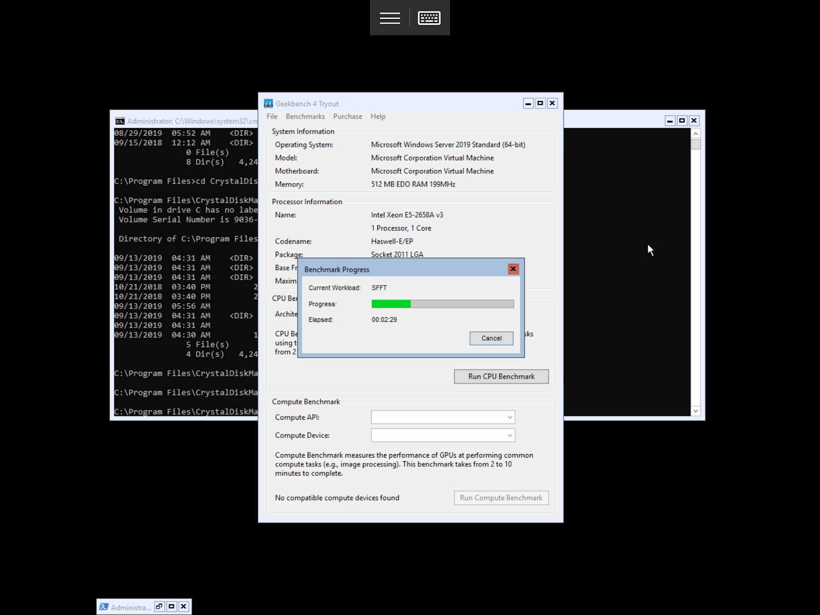The image size is (820, 615).
Task: Click the benchmark progress bar
Action: (443, 304)
